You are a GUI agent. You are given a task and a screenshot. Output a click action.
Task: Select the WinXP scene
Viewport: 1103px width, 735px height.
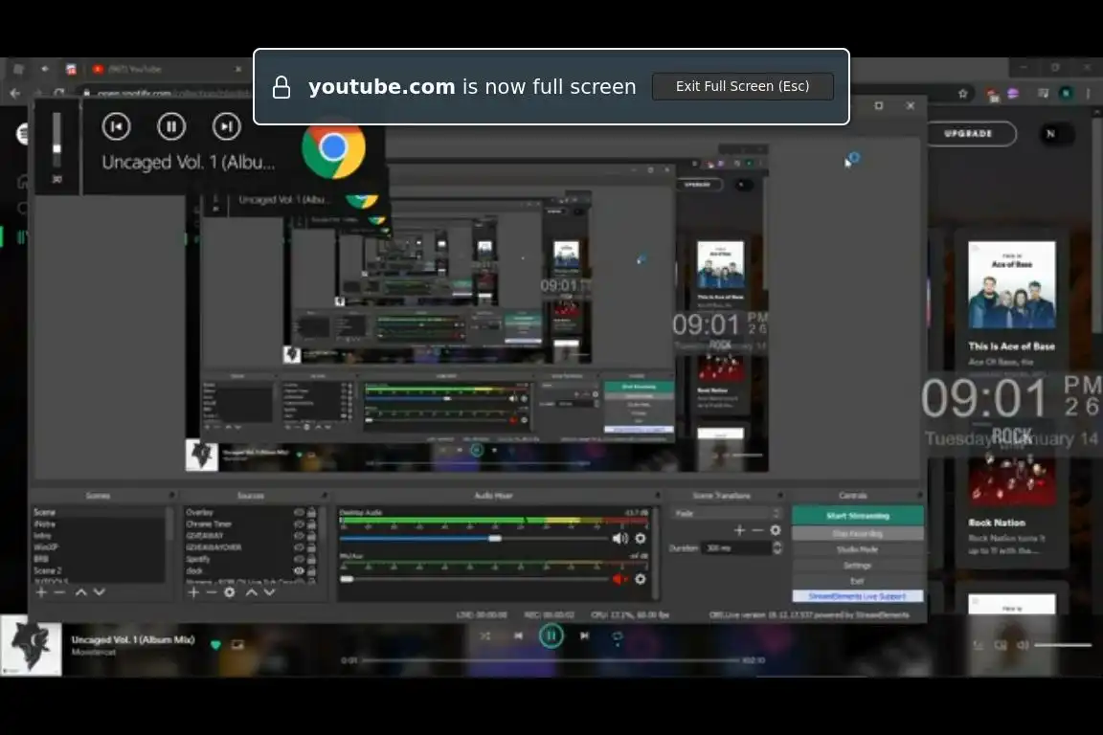99,547
